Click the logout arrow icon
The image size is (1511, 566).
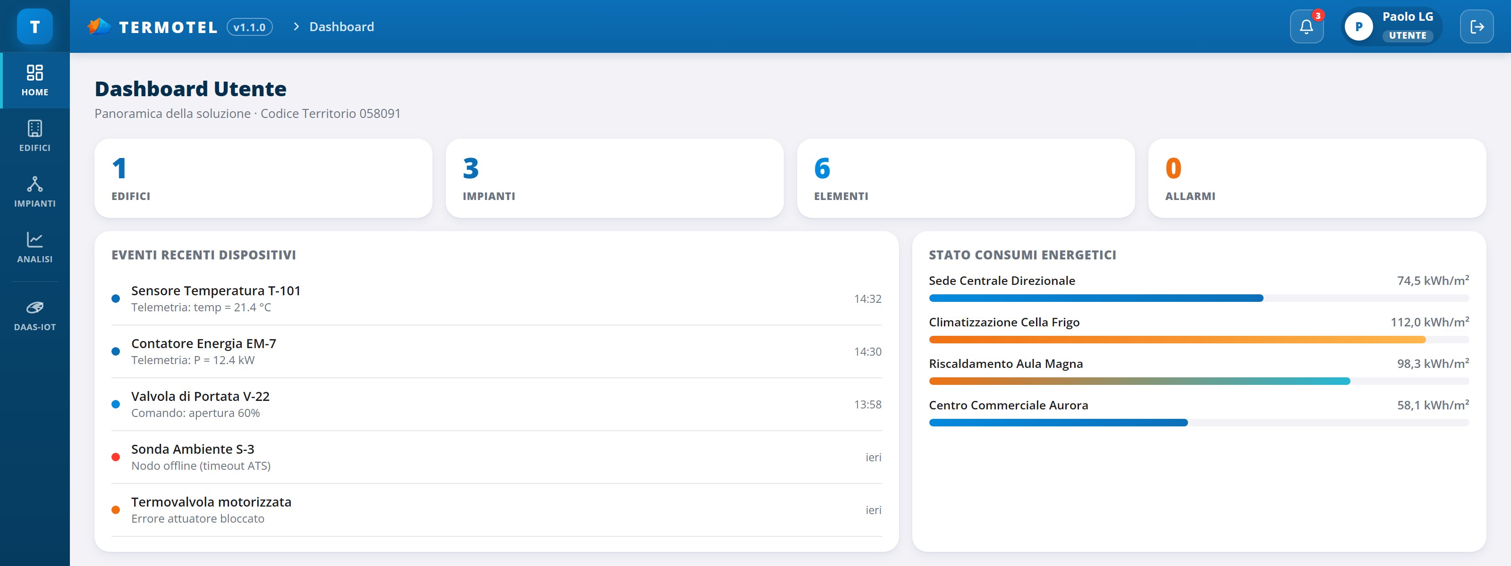click(1477, 26)
